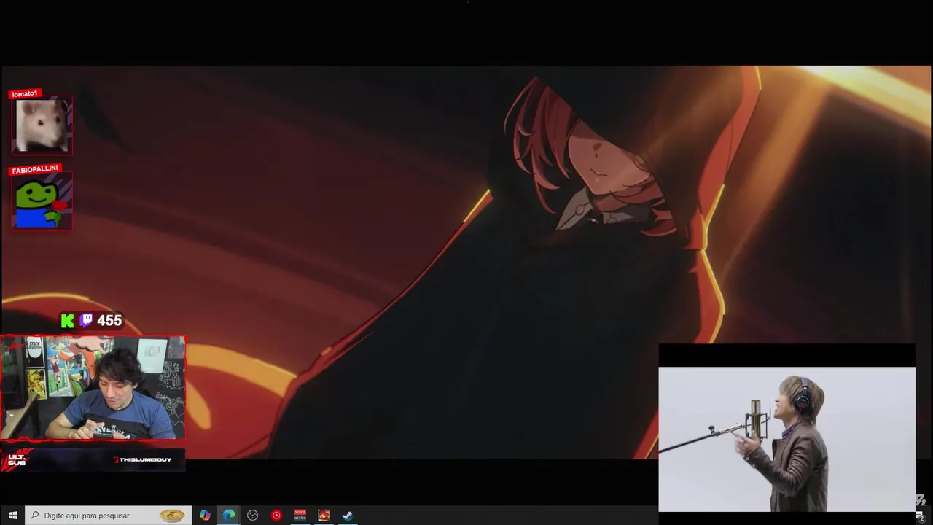
Task: Click the 455 viewer count
Action: click(109, 321)
